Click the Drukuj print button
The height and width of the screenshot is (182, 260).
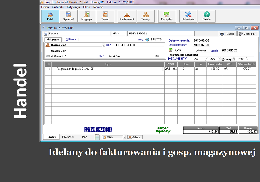point(227,34)
